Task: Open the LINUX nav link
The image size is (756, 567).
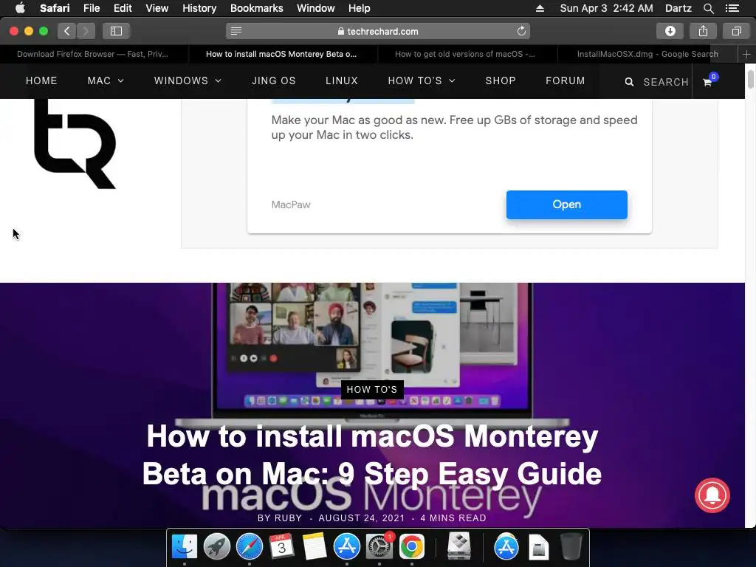Action: click(x=341, y=81)
